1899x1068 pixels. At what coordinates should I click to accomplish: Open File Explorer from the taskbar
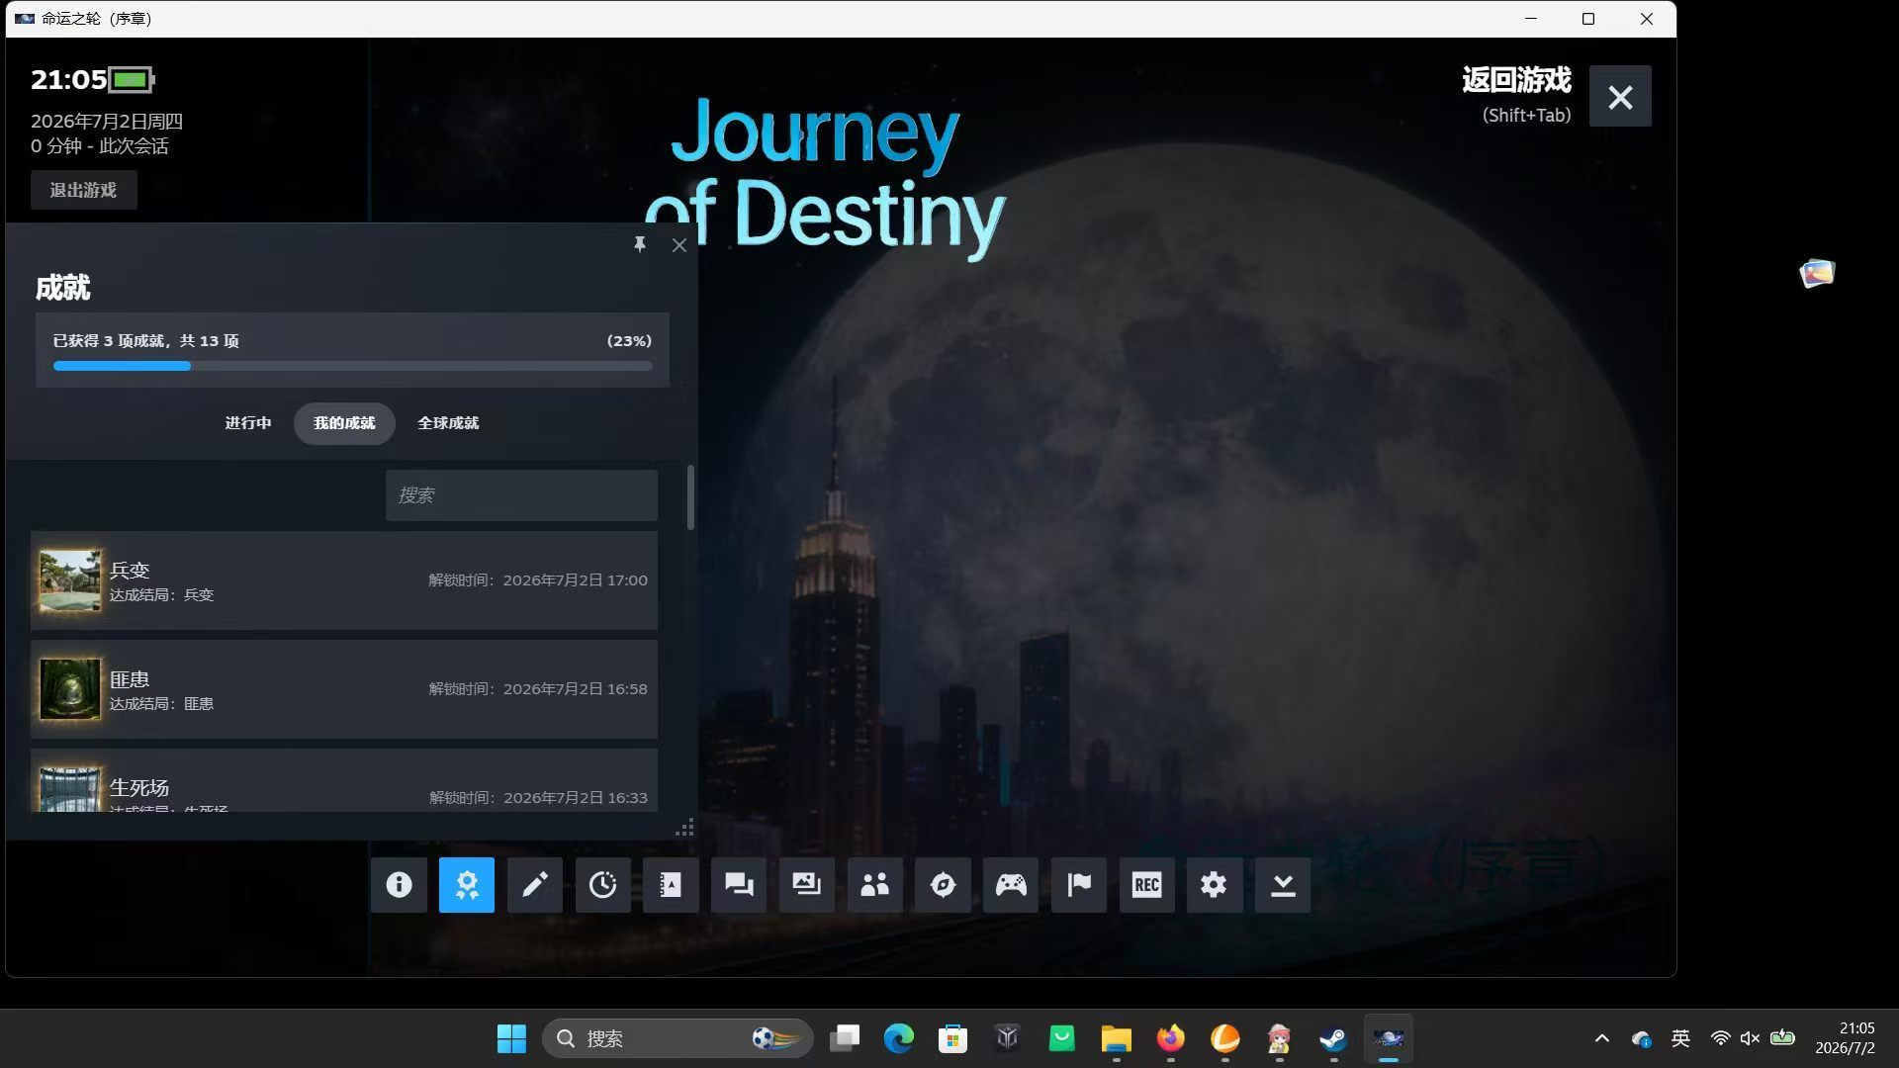tap(1117, 1038)
